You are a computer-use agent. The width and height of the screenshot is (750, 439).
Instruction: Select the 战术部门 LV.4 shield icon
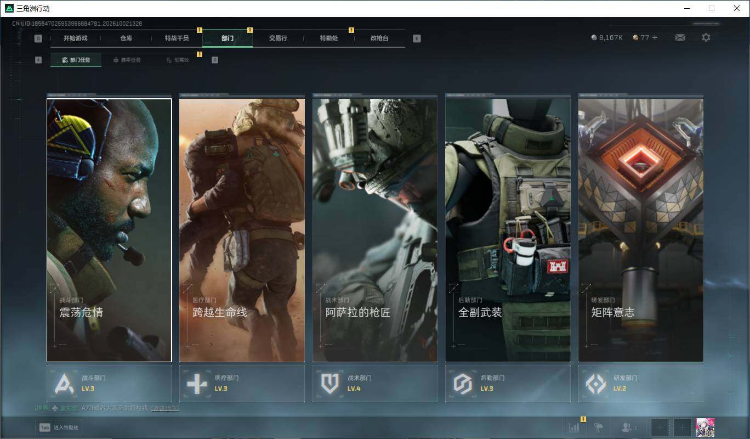330,384
